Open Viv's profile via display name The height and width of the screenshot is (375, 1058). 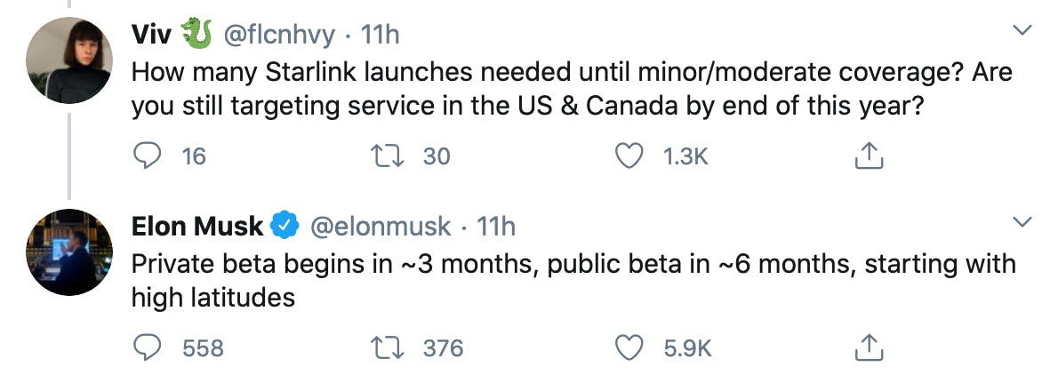(152, 35)
